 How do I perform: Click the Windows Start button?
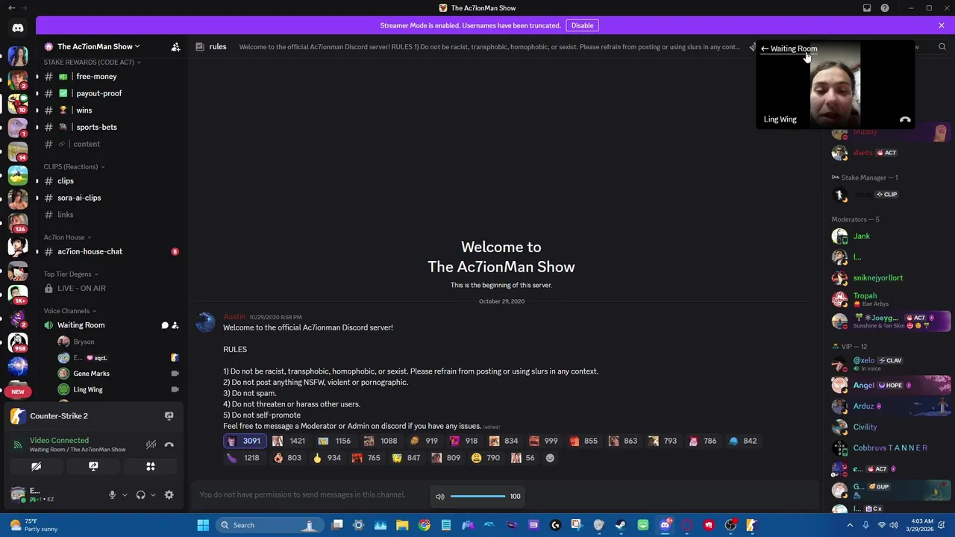coord(203,525)
